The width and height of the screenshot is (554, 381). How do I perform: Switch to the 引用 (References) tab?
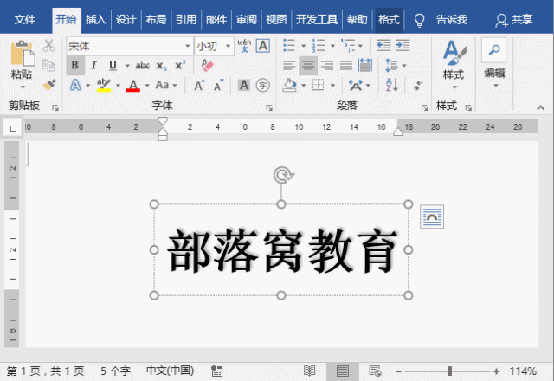click(x=186, y=20)
